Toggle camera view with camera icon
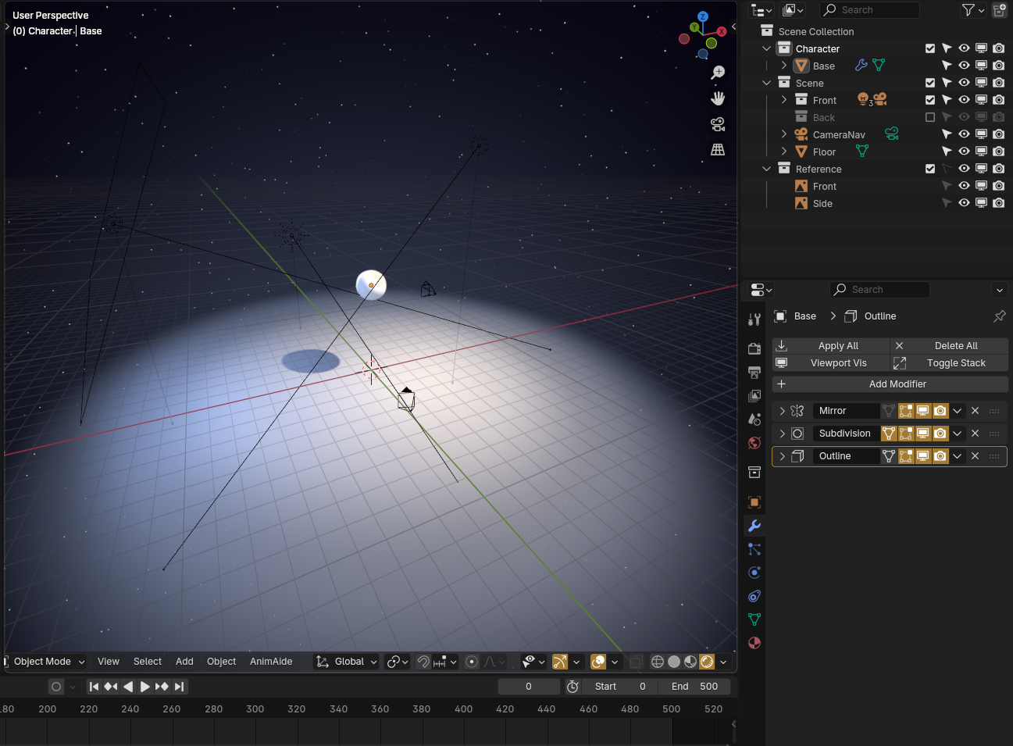The height and width of the screenshot is (746, 1013). click(718, 124)
